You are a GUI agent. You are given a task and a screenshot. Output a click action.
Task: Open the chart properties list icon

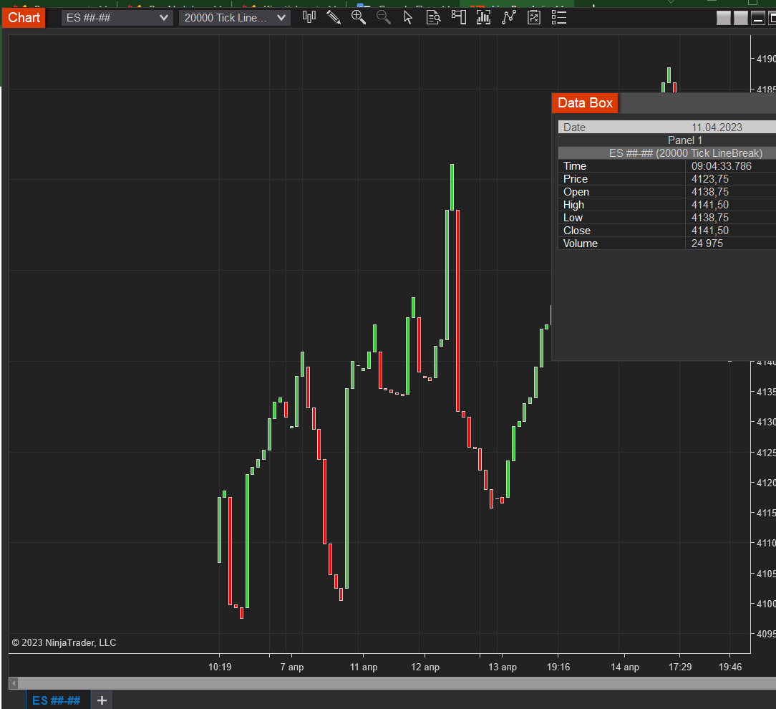click(x=559, y=17)
